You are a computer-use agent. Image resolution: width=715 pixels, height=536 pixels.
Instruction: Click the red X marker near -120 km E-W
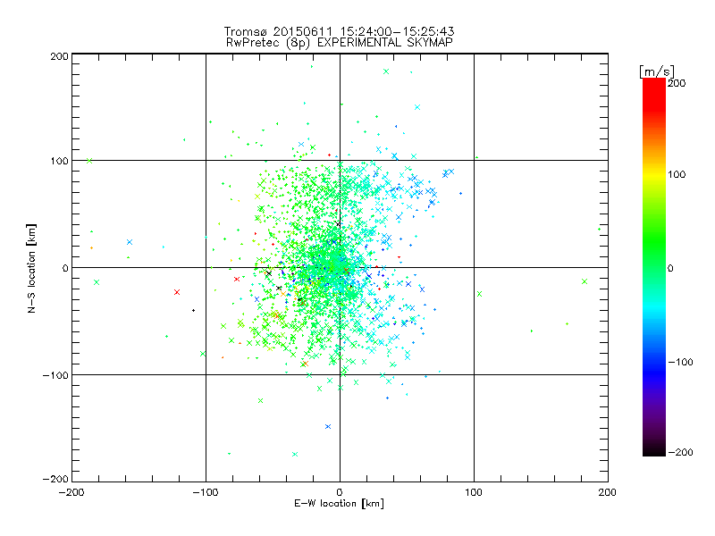coord(177,292)
